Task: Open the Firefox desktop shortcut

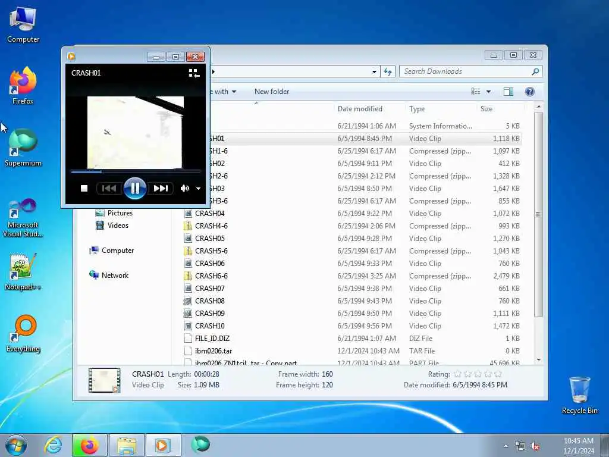Action: [x=23, y=86]
